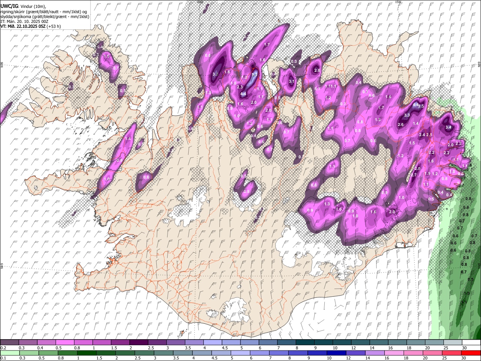This screenshot has height=361, width=481.
Task: Click the 15W longitude label at top edge
Action: (398, 2)
